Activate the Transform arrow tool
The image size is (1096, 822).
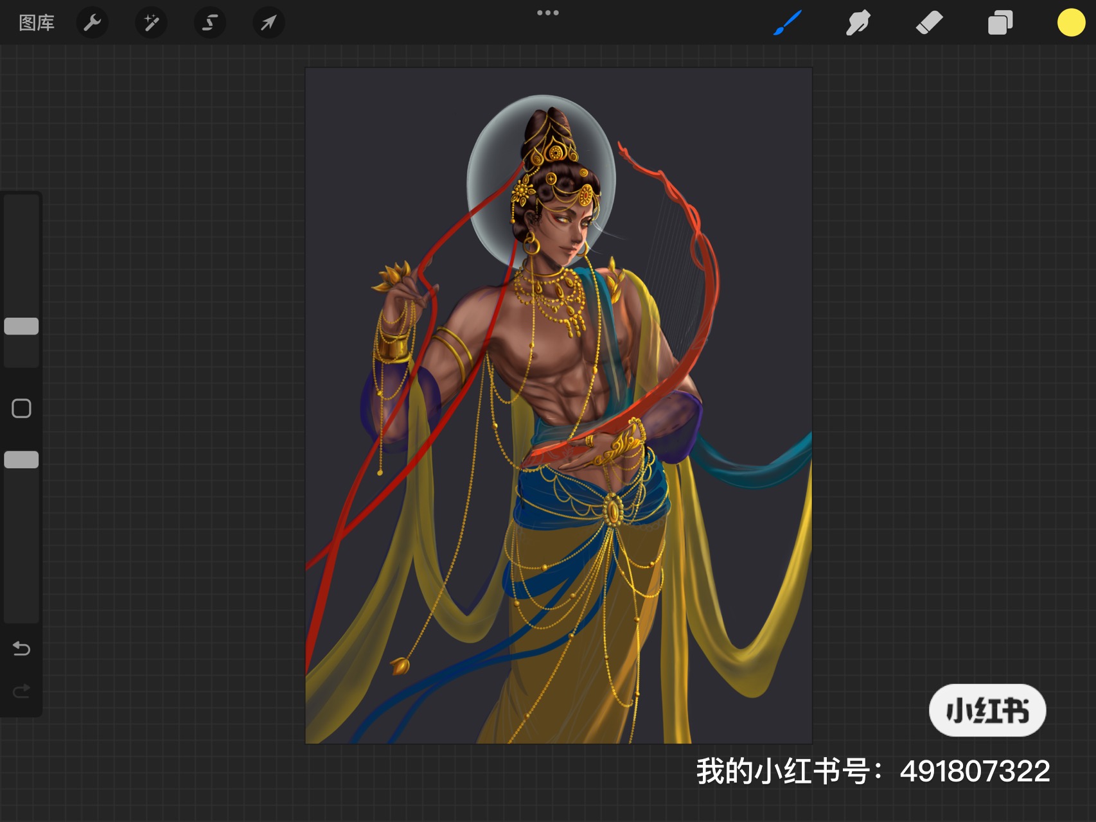pyautogui.click(x=269, y=23)
